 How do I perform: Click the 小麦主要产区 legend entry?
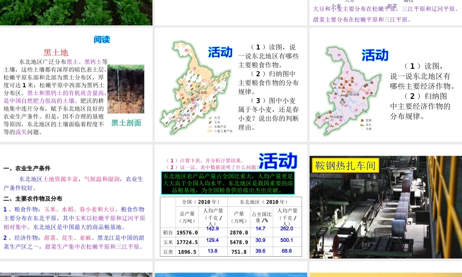coord(220,131)
